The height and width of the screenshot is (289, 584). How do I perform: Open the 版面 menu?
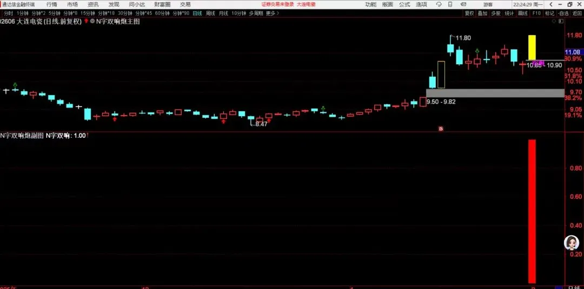387,4
